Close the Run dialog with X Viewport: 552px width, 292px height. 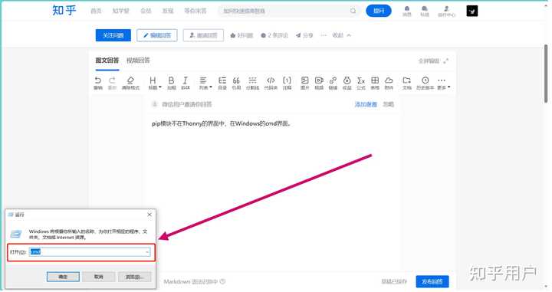[149, 215]
